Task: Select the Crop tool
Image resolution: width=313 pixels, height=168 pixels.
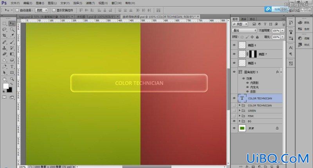Action: point(4,36)
